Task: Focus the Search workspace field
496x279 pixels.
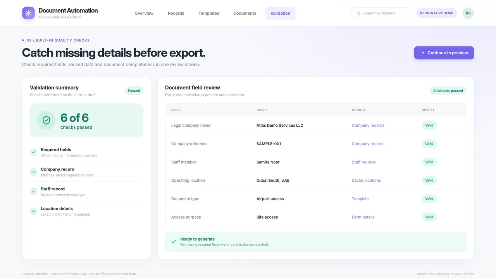Action: coord(381,13)
